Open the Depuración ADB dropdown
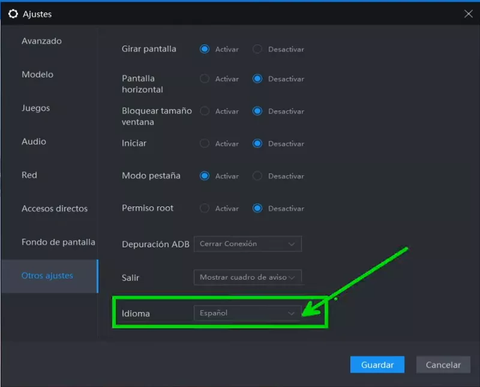The height and width of the screenshot is (387, 480). [247, 244]
